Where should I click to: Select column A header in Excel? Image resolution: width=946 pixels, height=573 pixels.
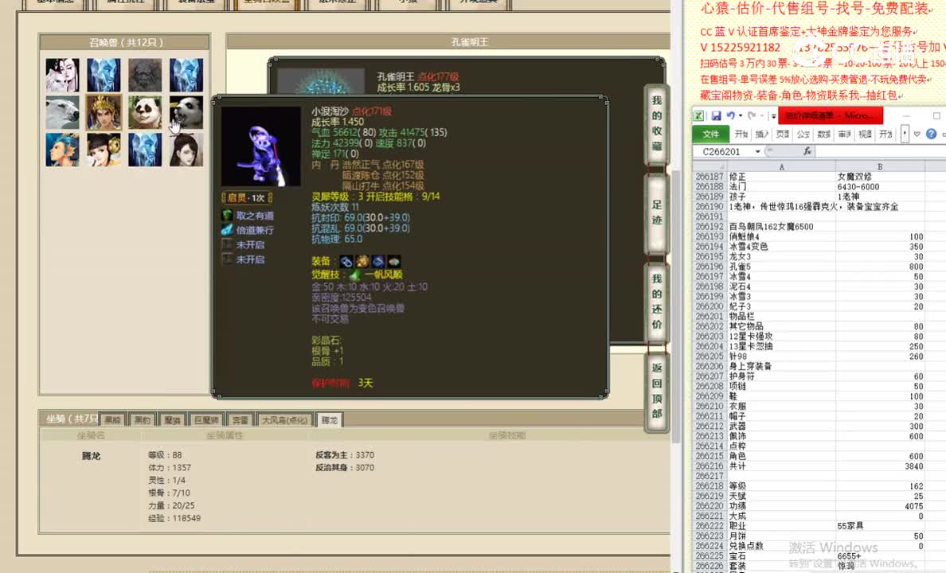(x=781, y=166)
